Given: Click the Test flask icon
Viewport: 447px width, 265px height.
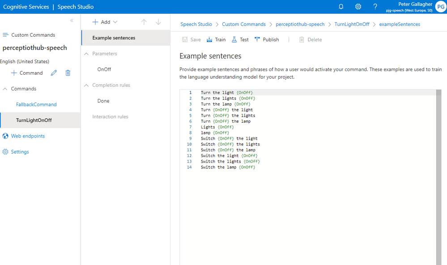Looking at the screenshot, I should click(234, 40).
